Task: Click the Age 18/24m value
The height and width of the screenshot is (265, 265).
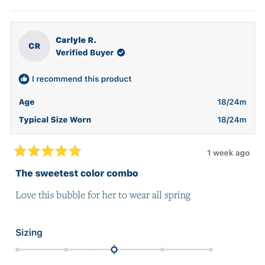Action: pos(232,102)
